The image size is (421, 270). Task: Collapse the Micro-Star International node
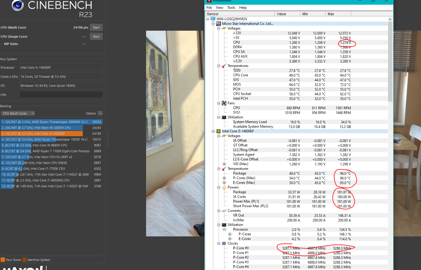click(x=213, y=24)
